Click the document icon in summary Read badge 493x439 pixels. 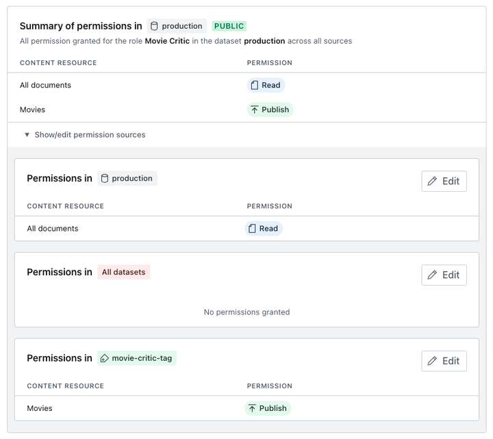click(x=255, y=86)
